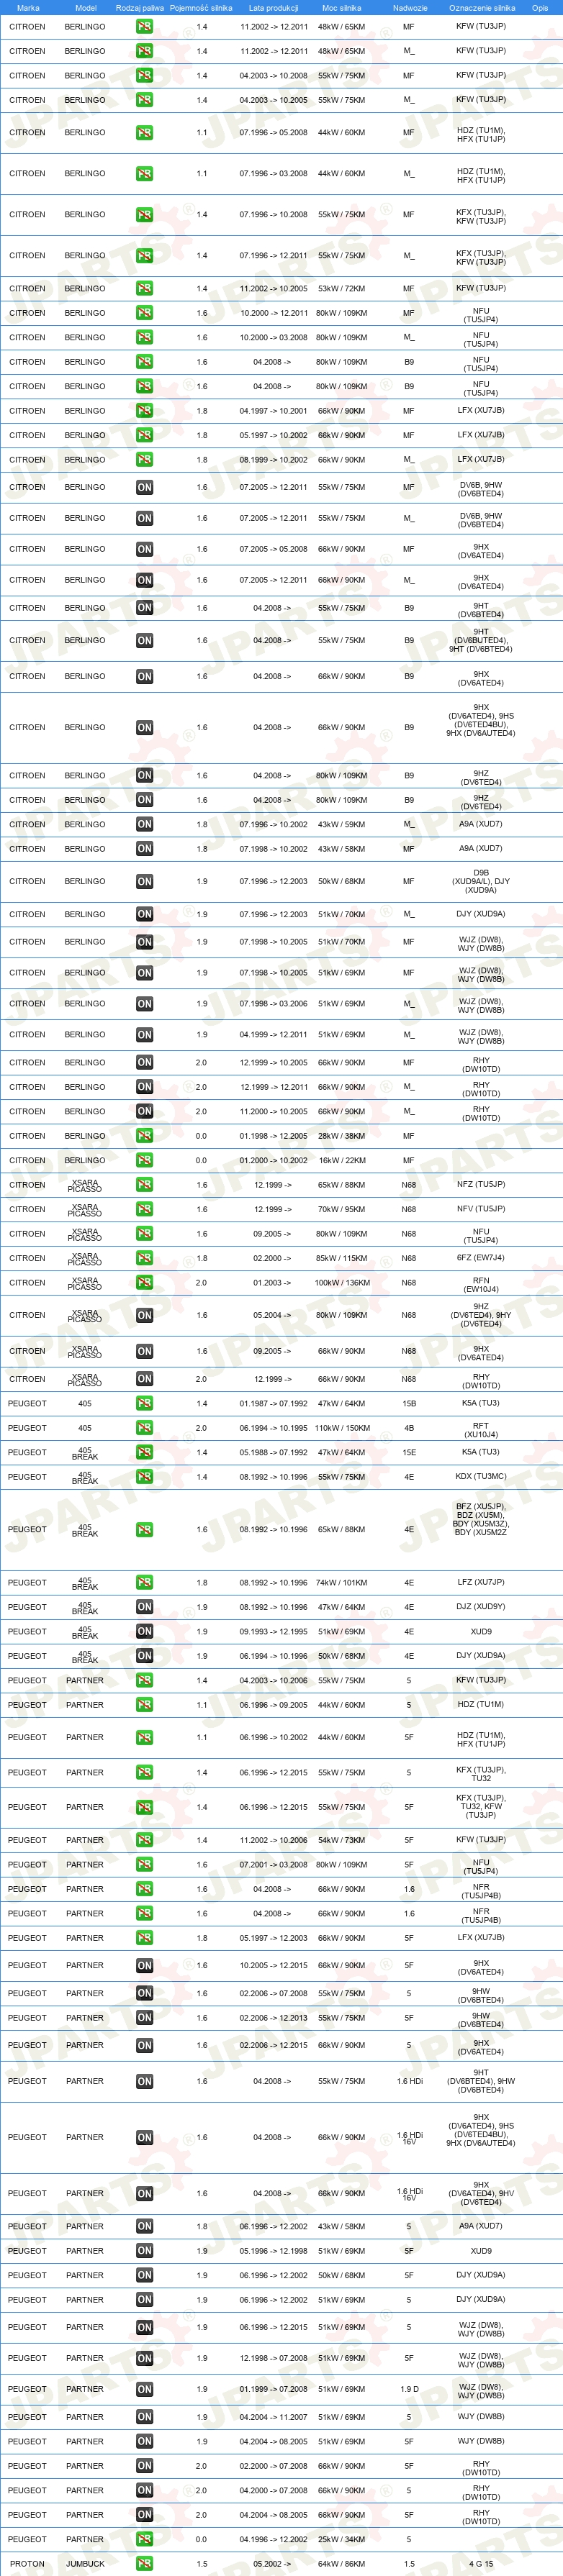Click power cell '70kW / 95KM'

342,1209
